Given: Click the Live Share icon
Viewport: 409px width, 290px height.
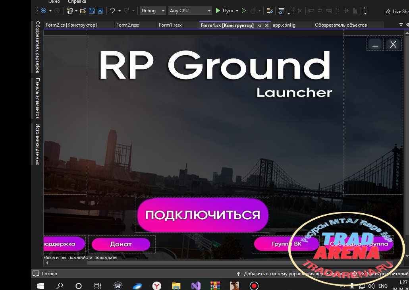Looking at the screenshot, I should point(388,12).
